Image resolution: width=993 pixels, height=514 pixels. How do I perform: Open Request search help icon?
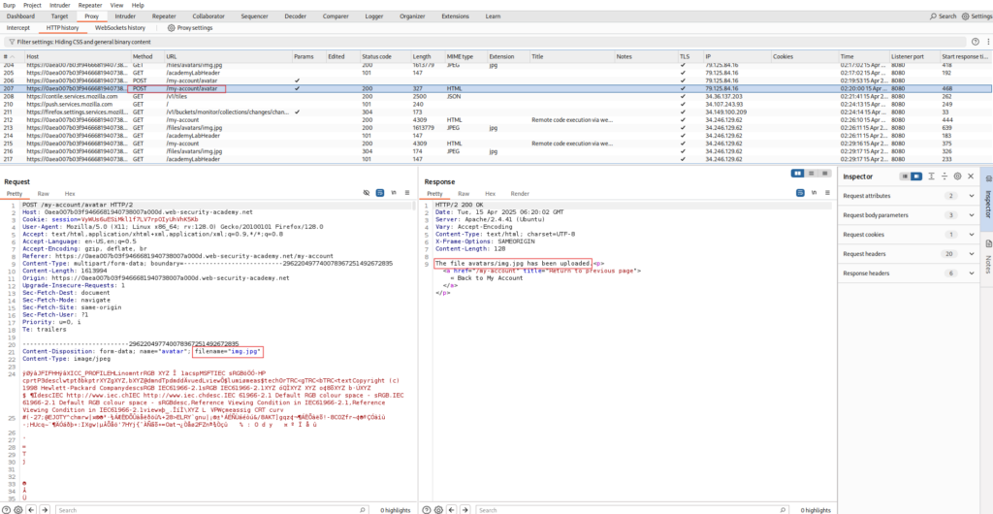pyautogui.click(x=8, y=509)
